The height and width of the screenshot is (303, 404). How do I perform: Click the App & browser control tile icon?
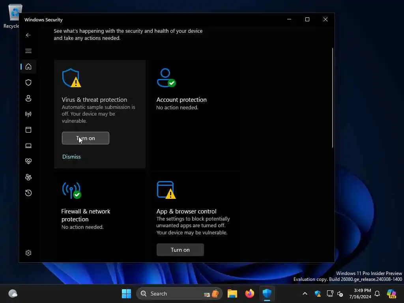coord(166,190)
